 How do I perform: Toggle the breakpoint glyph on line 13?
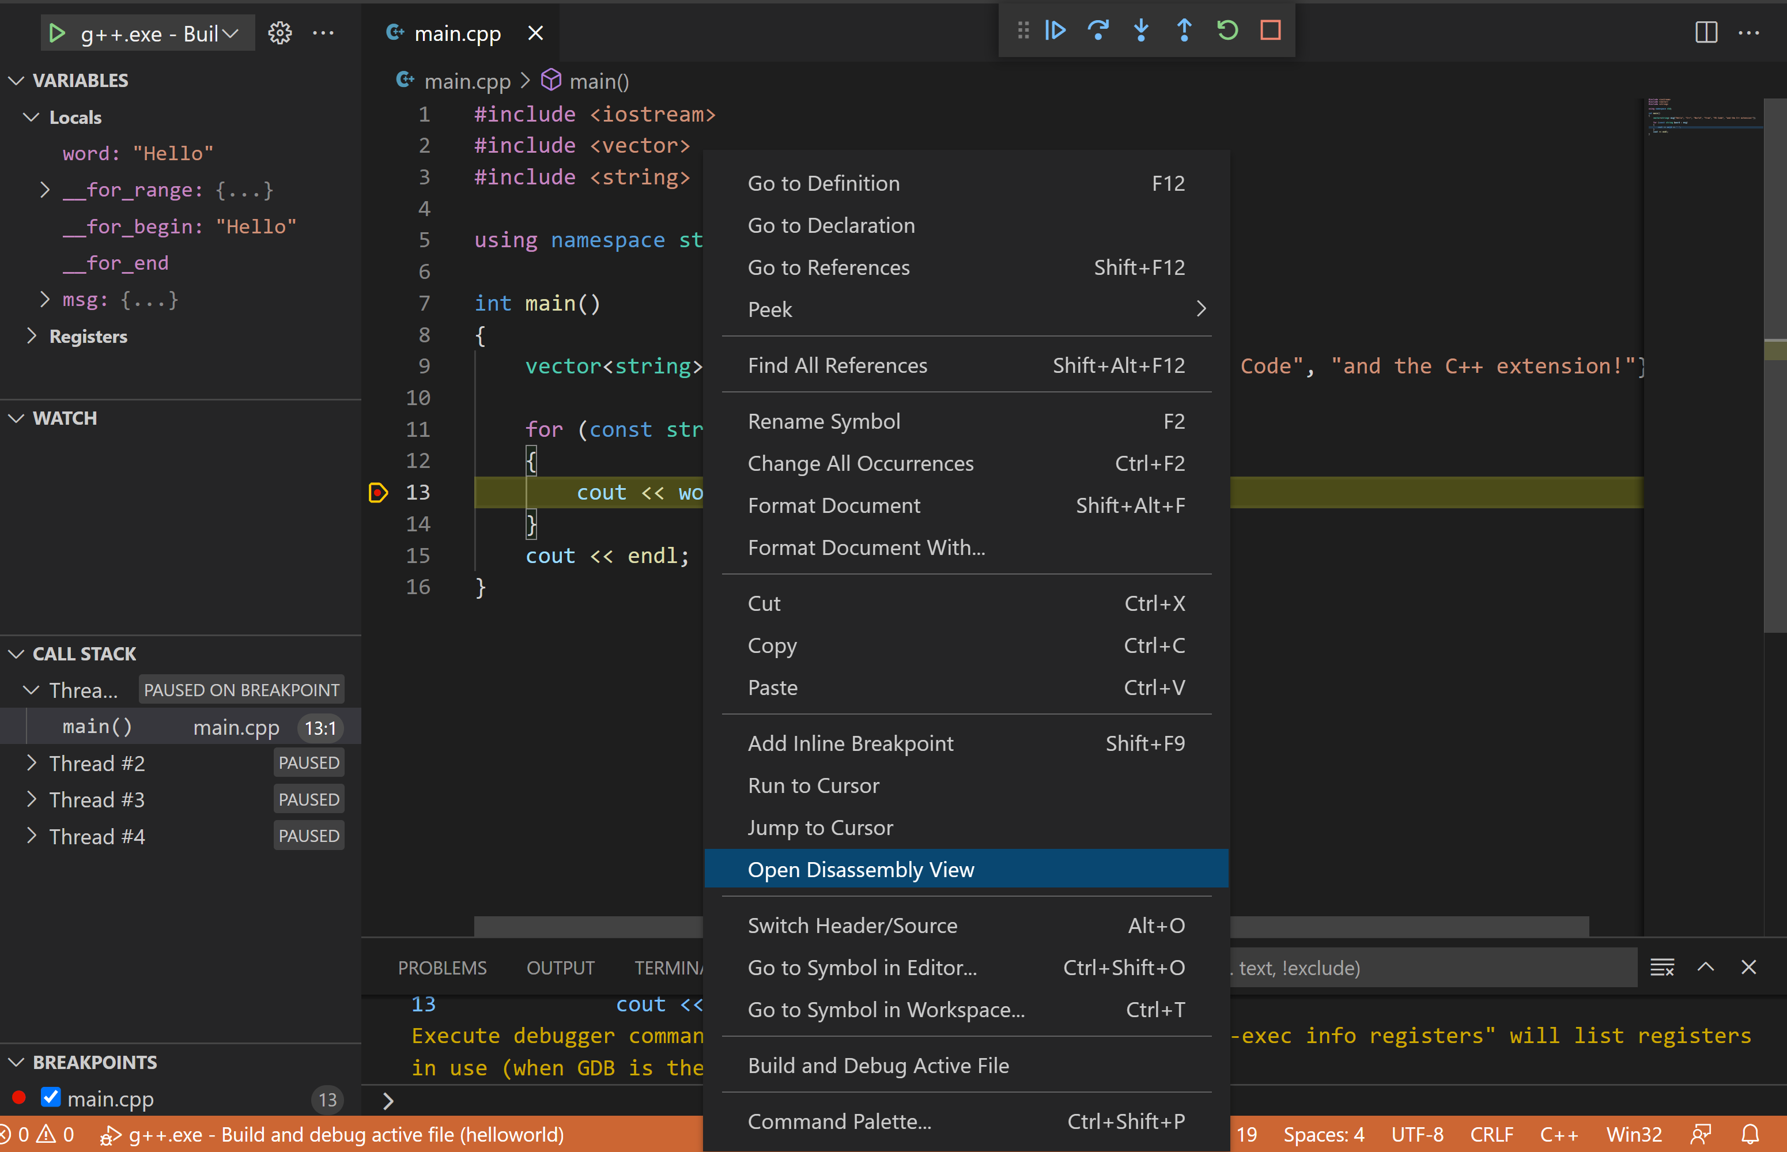tap(379, 492)
